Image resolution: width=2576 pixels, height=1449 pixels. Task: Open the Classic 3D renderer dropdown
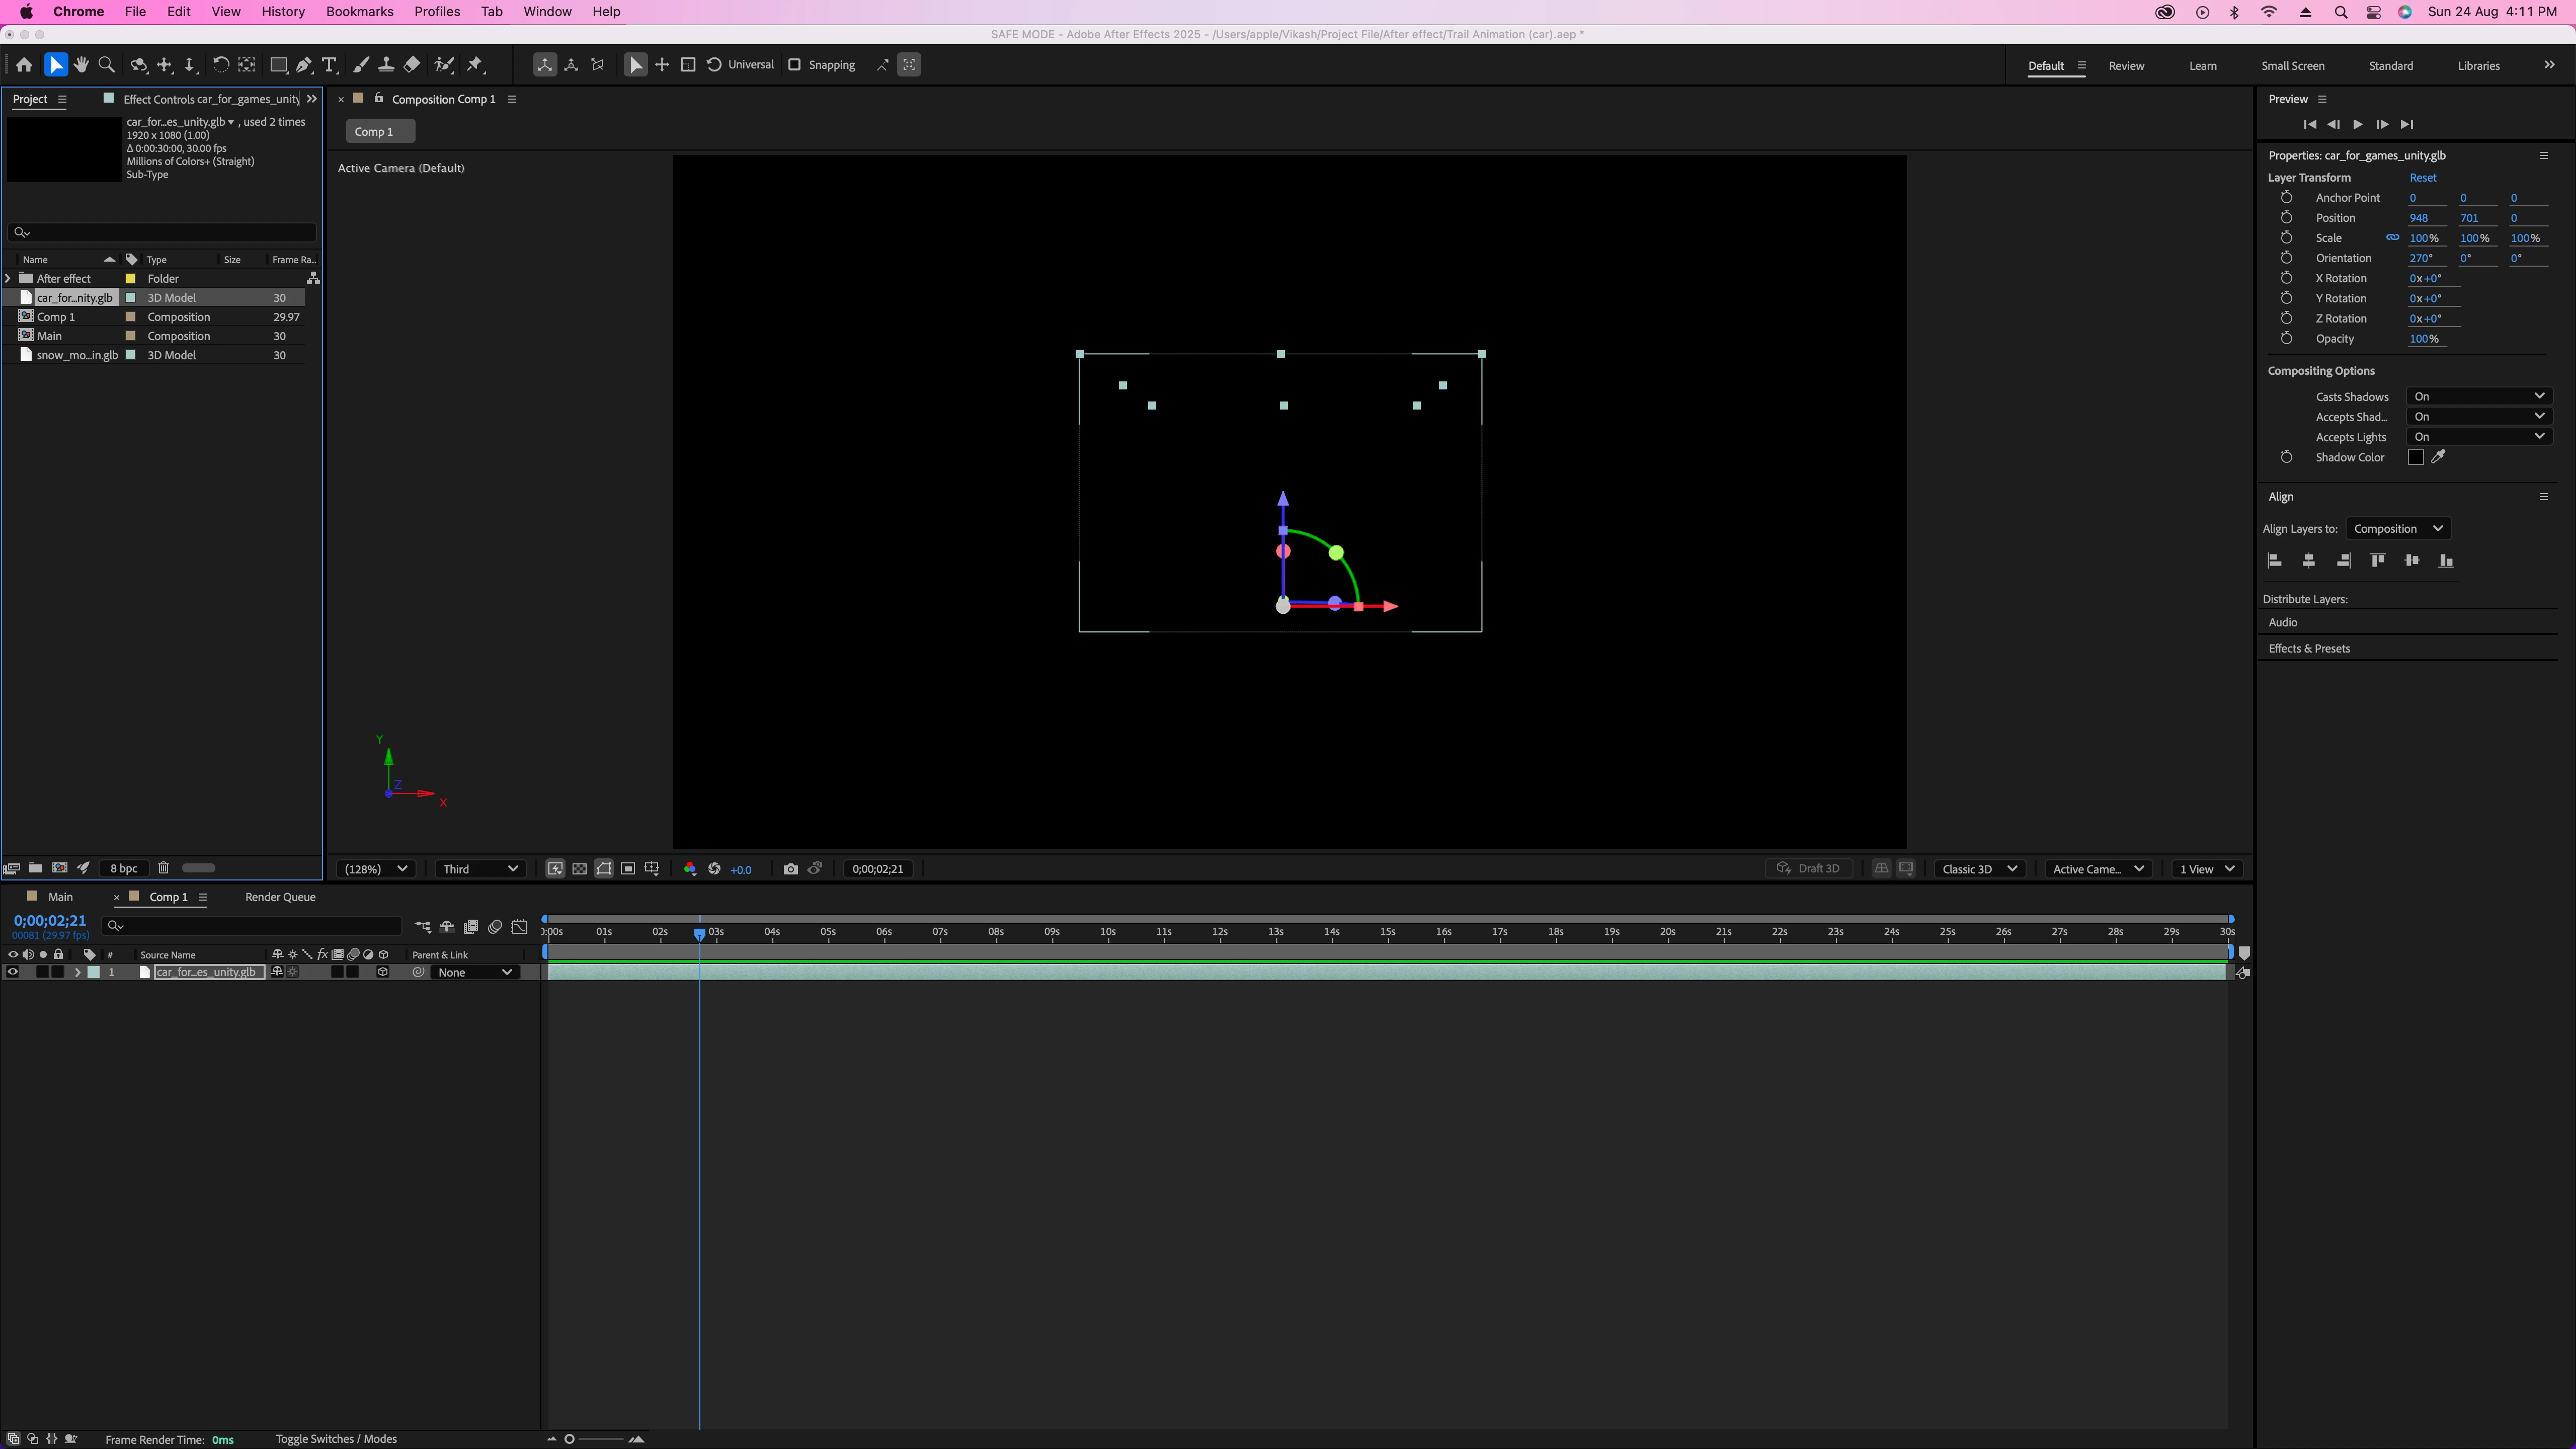point(1979,869)
